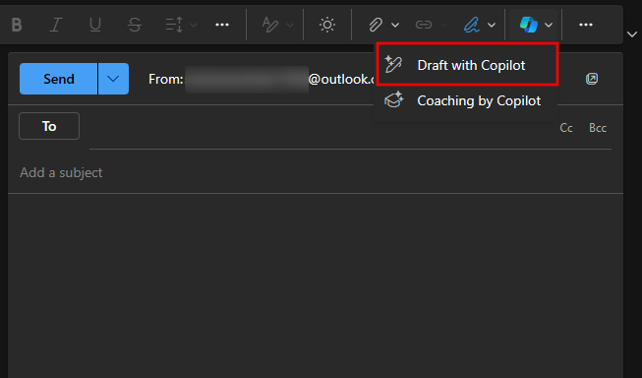This screenshot has height=378, width=642.
Task: Expand the link dropdown arrow
Action: click(443, 25)
